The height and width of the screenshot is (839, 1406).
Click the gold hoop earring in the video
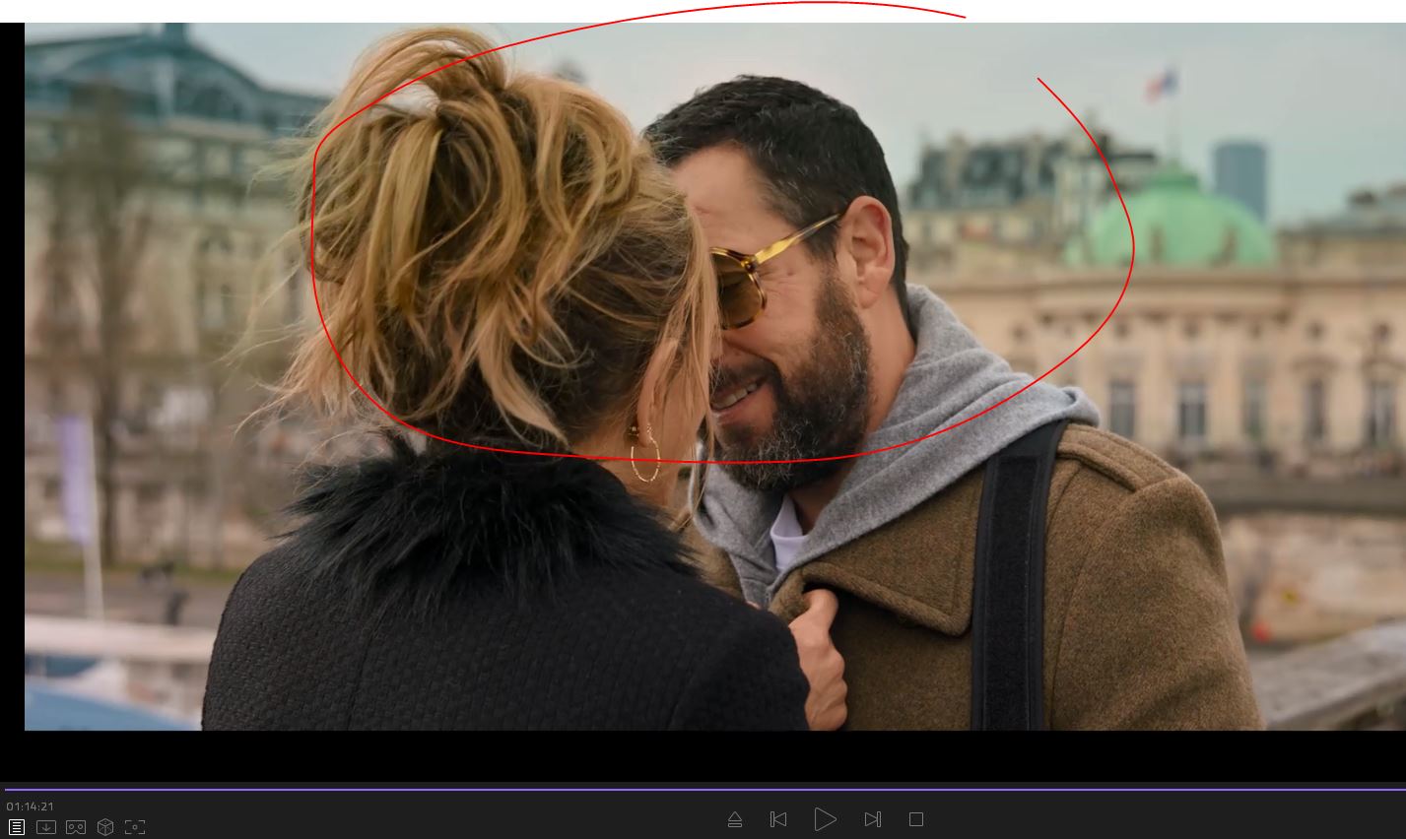(645, 455)
